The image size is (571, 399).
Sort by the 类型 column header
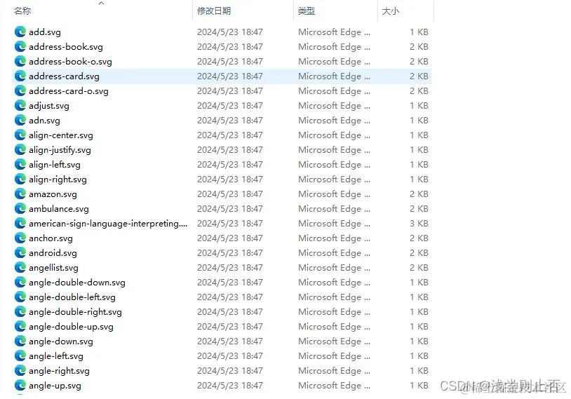[x=307, y=11]
